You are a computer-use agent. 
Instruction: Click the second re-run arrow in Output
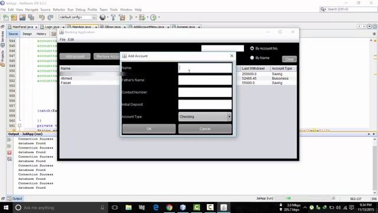pyautogui.click(x=9, y=146)
